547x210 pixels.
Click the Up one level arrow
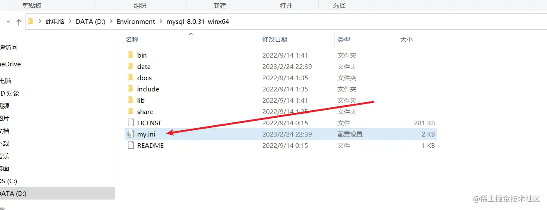tap(18, 22)
